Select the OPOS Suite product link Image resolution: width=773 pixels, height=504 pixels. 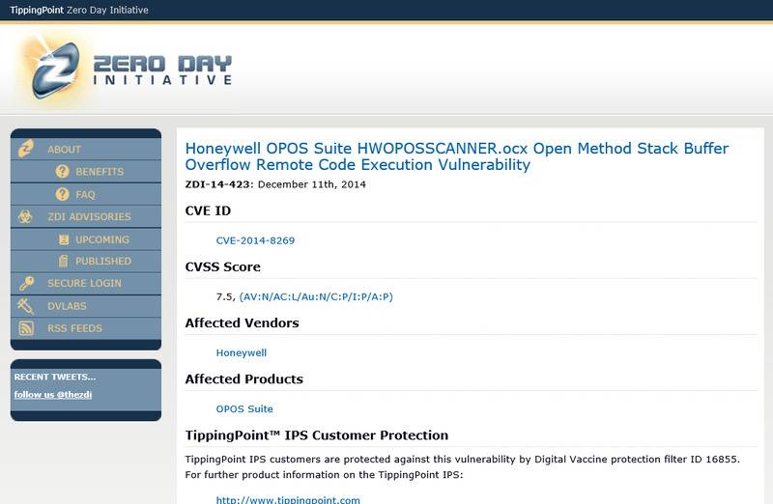[x=244, y=409]
